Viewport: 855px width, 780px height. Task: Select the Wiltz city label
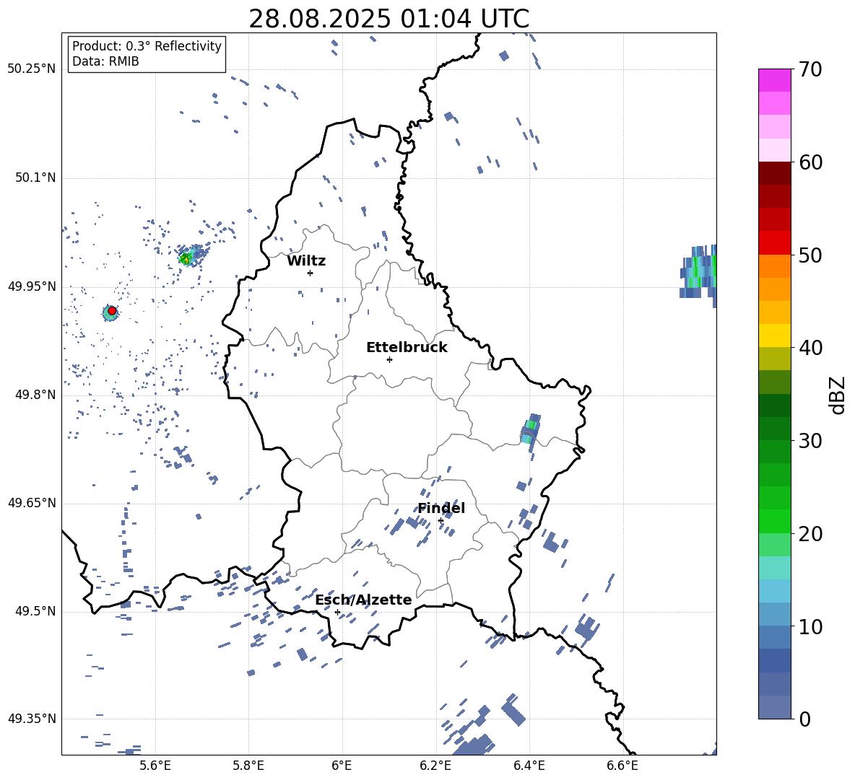click(x=306, y=261)
